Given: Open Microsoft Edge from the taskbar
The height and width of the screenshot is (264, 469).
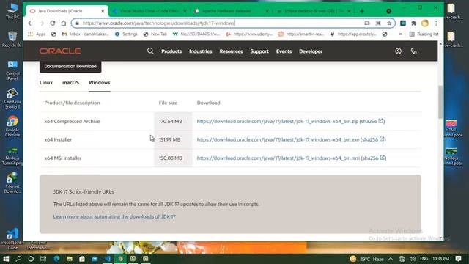Looking at the screenshot, I should (56, 259).
